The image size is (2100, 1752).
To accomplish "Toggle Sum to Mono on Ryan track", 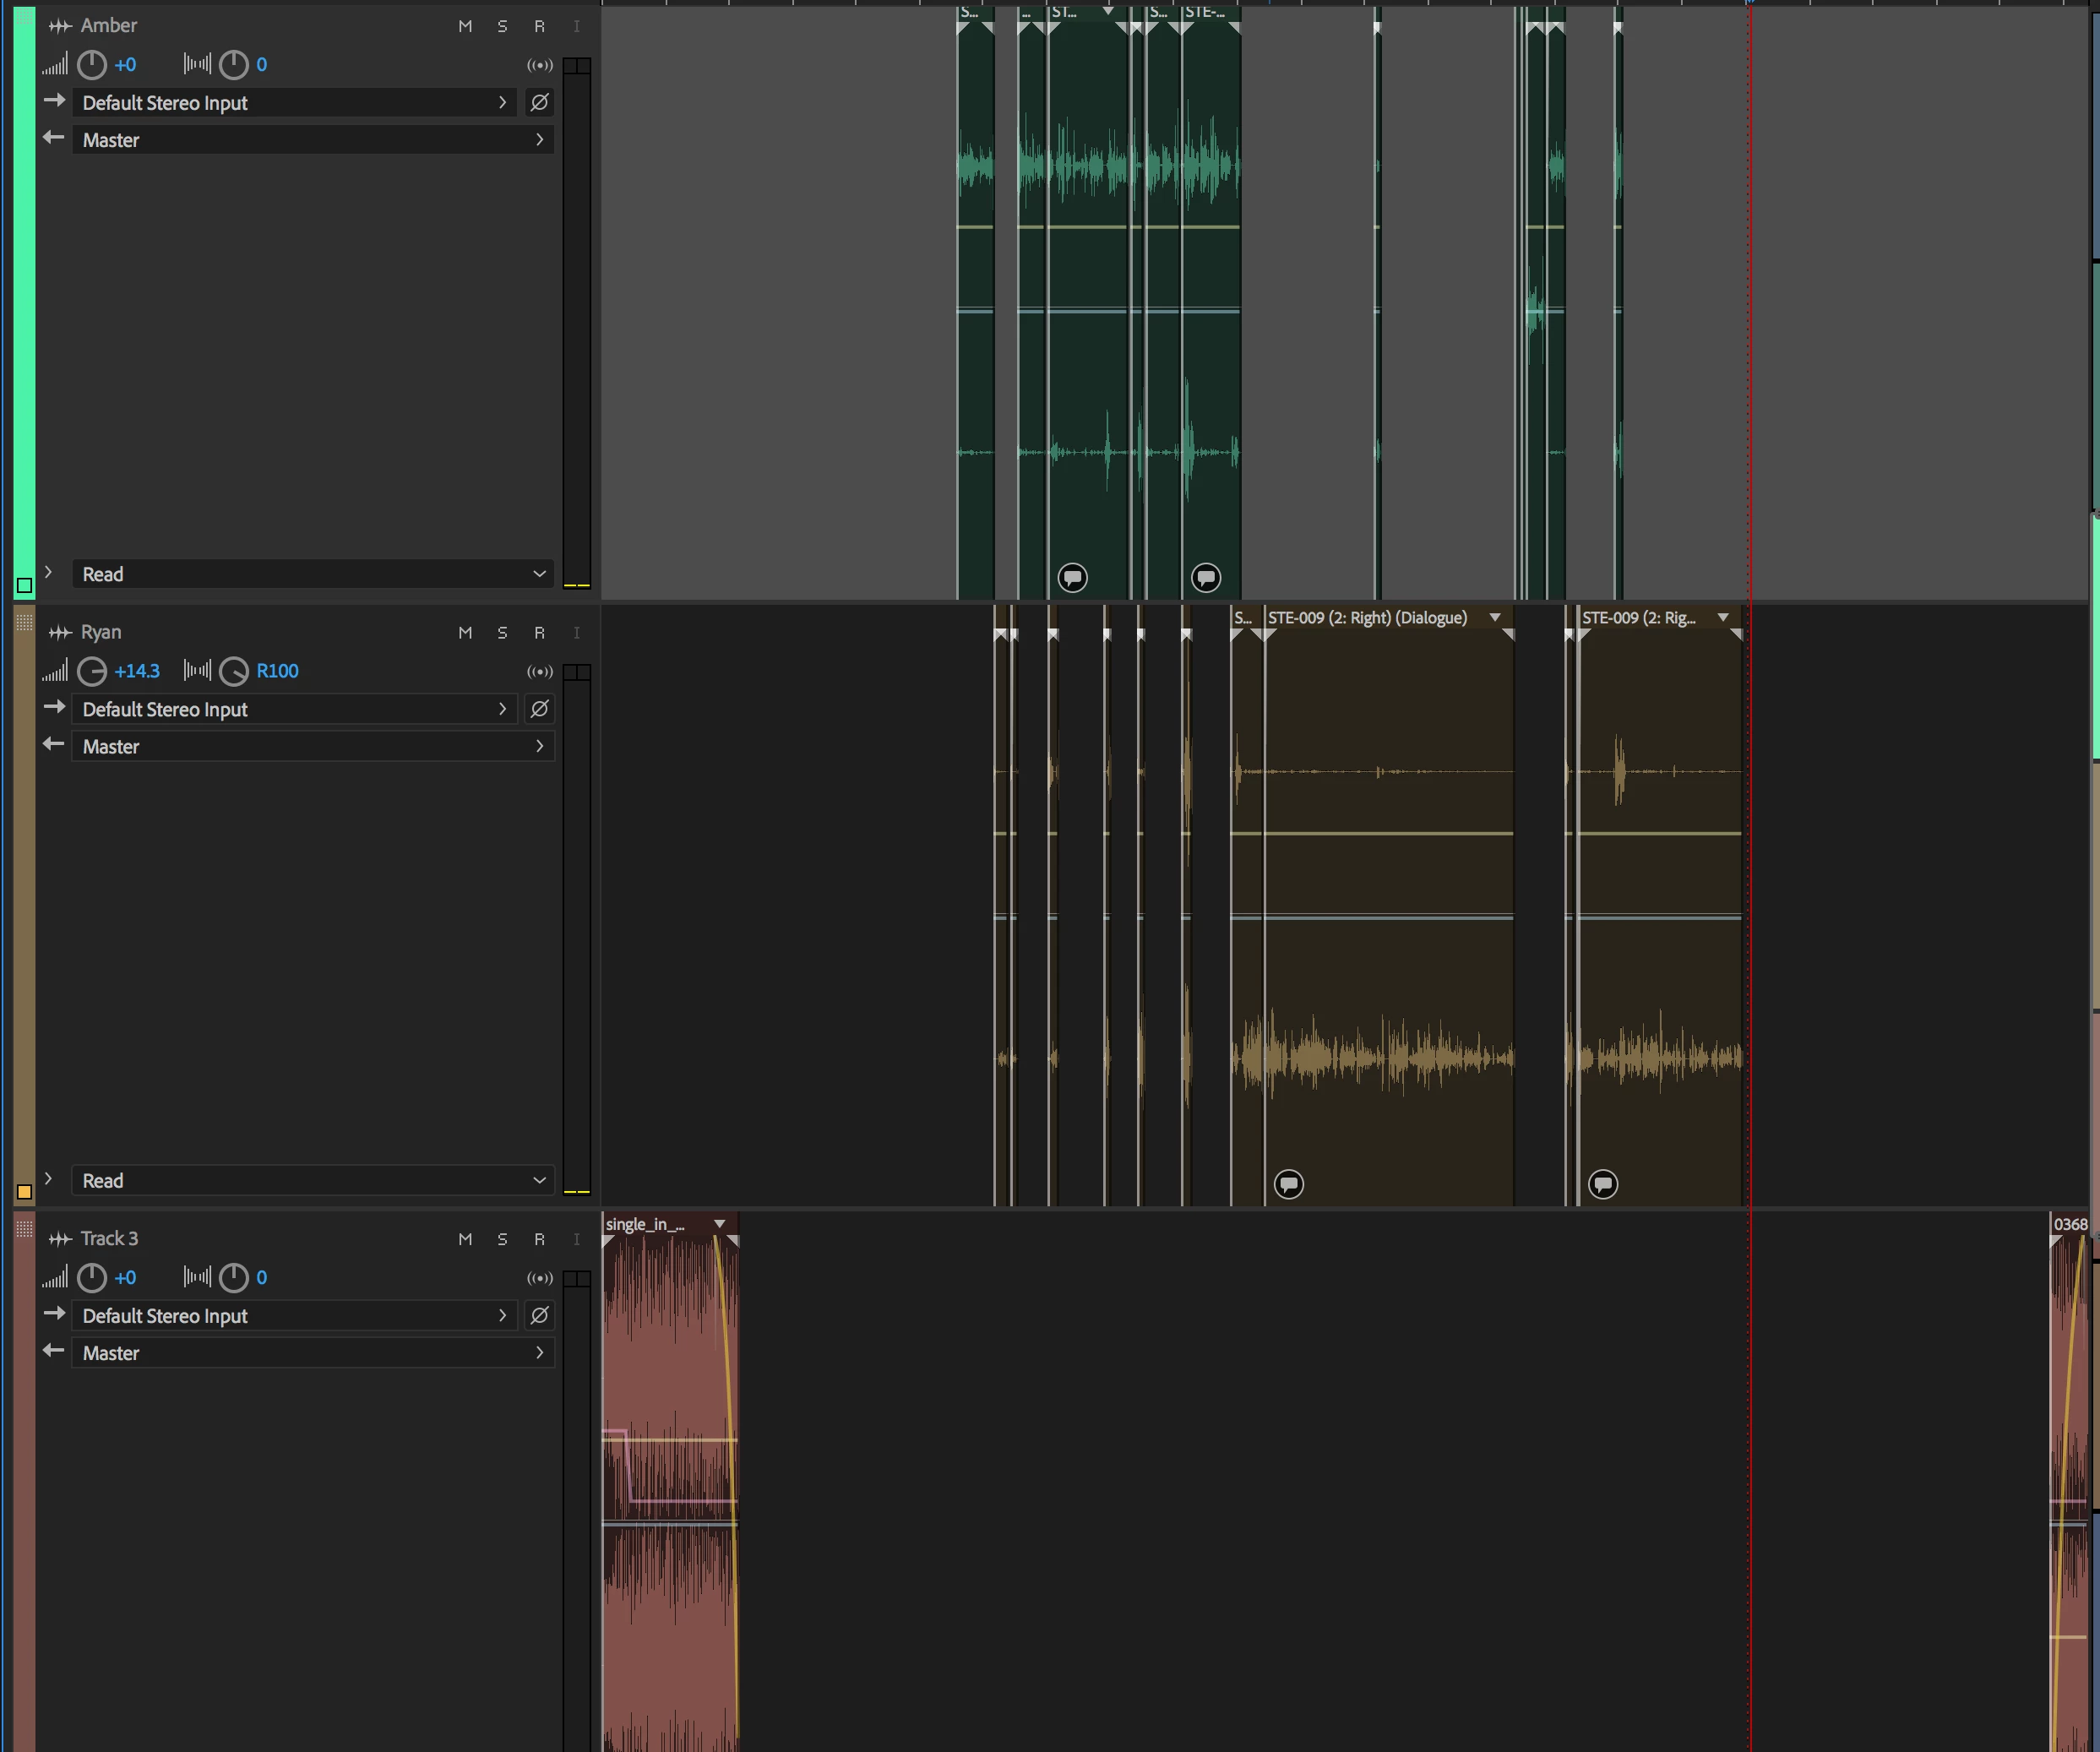I will 539,671.
